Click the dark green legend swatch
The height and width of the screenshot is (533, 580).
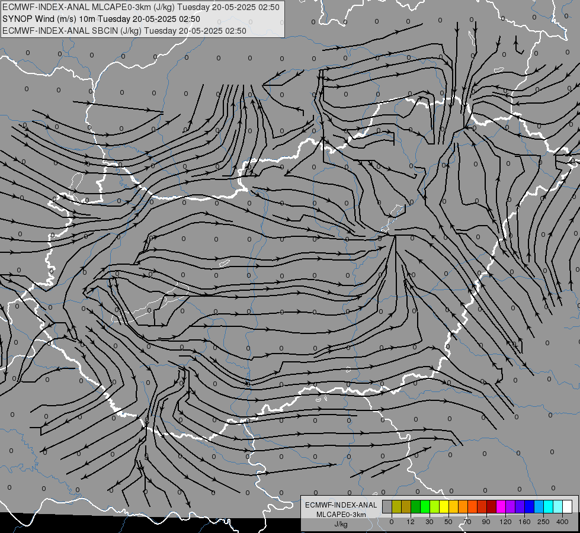click(x=416, y=506)
